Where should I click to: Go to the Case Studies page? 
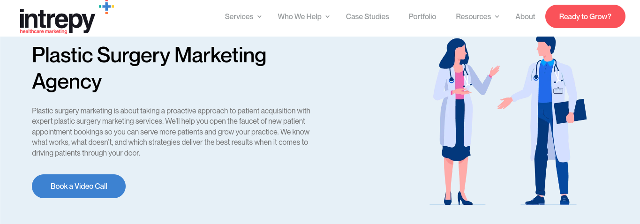[x=367, y=17]
